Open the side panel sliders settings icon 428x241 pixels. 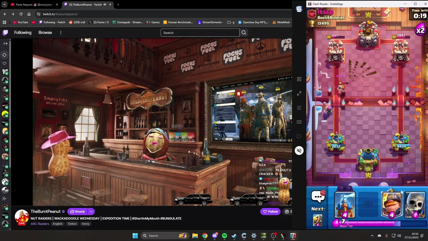pos(299,108)
